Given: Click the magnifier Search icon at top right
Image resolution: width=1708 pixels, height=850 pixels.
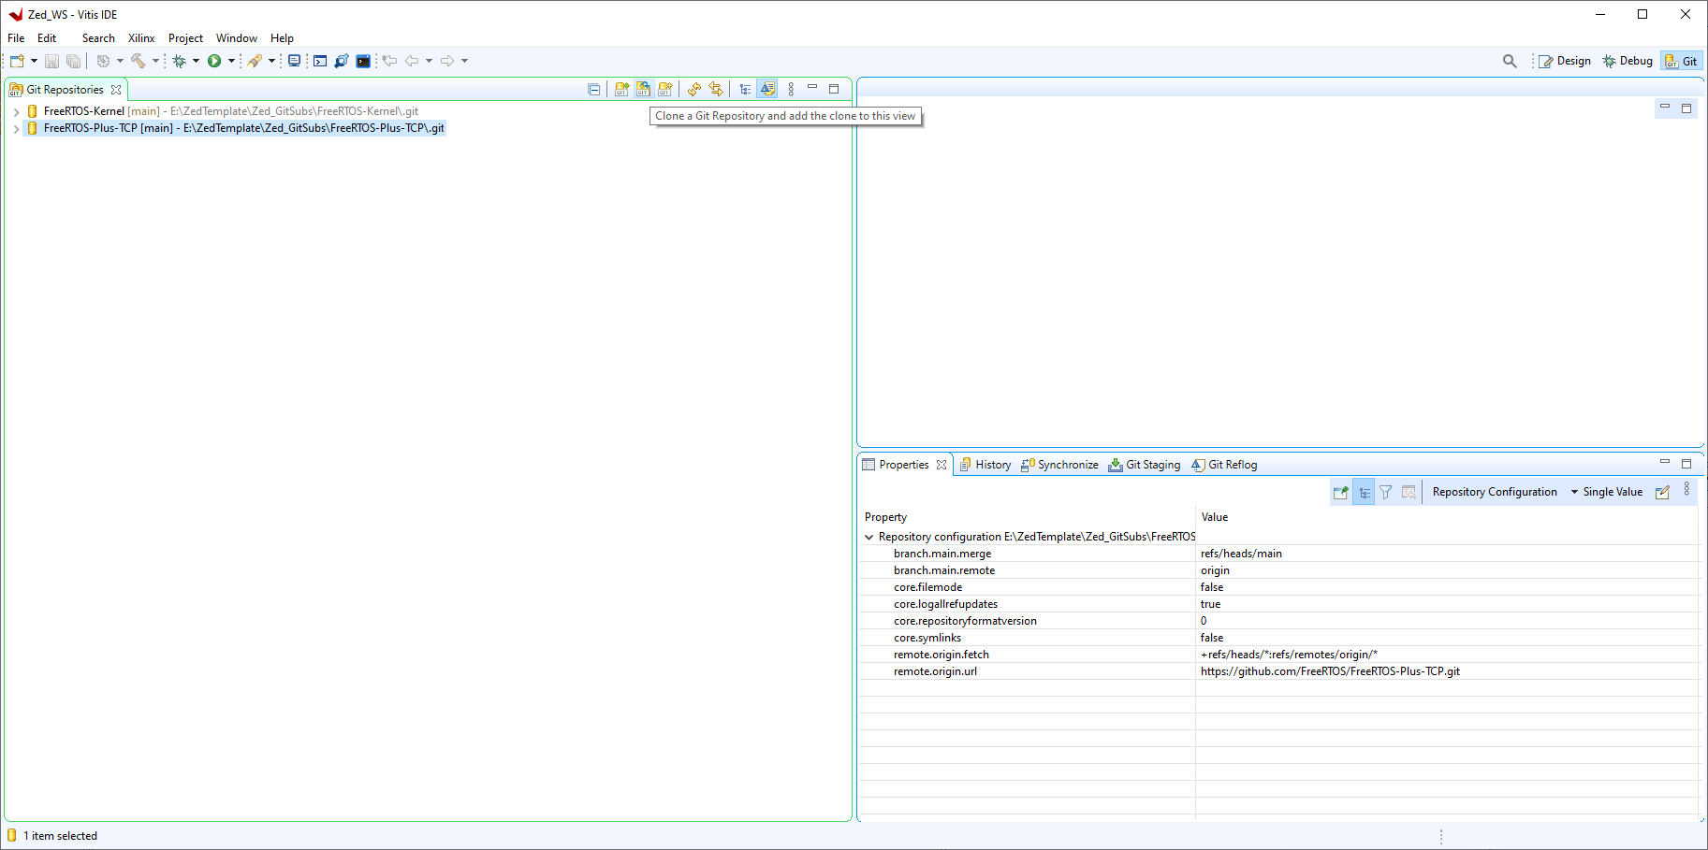Looking at the screenshot, I should pyautogui.click(x=1510, y=61).
